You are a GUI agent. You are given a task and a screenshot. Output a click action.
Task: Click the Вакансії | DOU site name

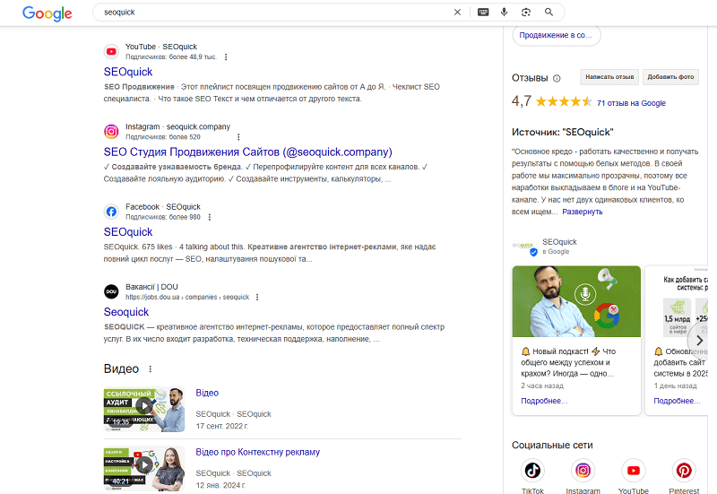click(x=151, y=287)
